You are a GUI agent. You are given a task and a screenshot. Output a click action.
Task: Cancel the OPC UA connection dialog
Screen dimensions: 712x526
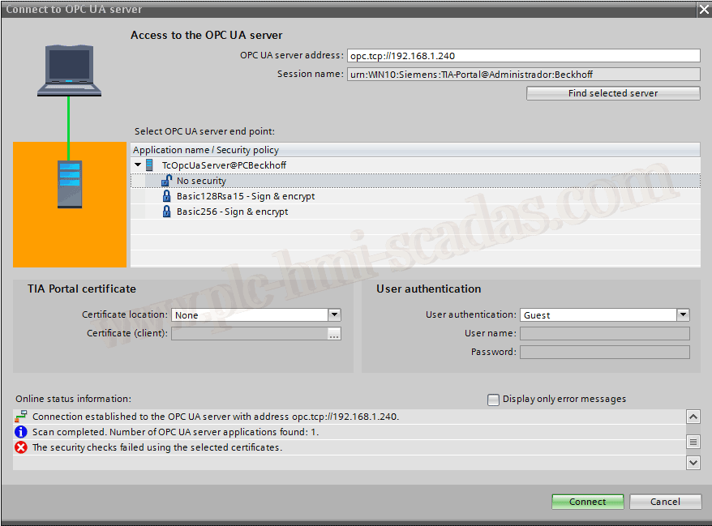(665, 502)
